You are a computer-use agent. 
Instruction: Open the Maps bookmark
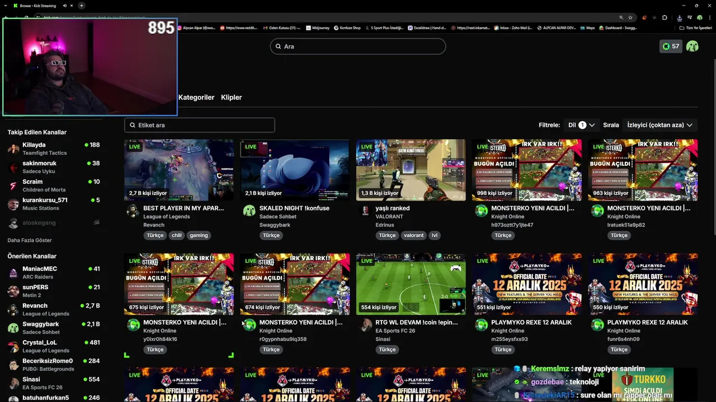pyautogui.click(x=587, y=27)
